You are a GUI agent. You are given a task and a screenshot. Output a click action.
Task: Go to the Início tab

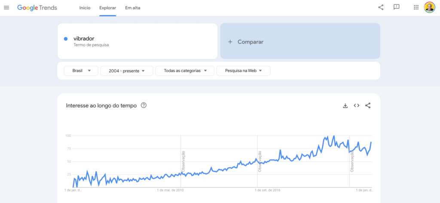(x=85, y=8)
